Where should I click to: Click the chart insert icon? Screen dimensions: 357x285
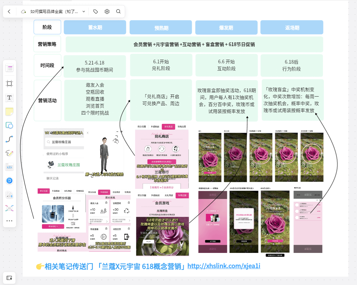point(9,194)
